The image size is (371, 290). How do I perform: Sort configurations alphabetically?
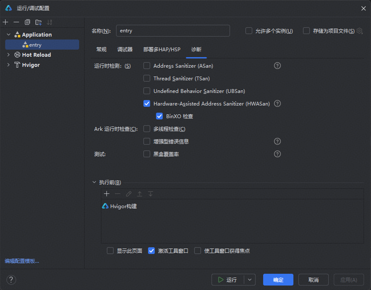click(x=50, y=22)
